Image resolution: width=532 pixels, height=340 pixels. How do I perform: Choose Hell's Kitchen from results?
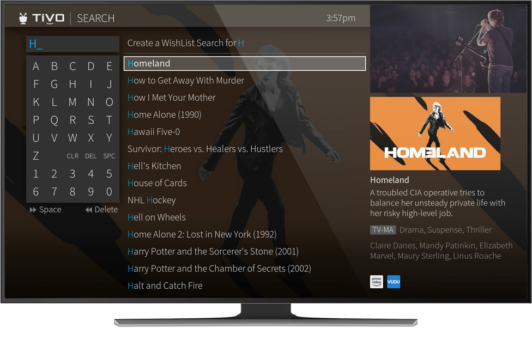point(154,166)
